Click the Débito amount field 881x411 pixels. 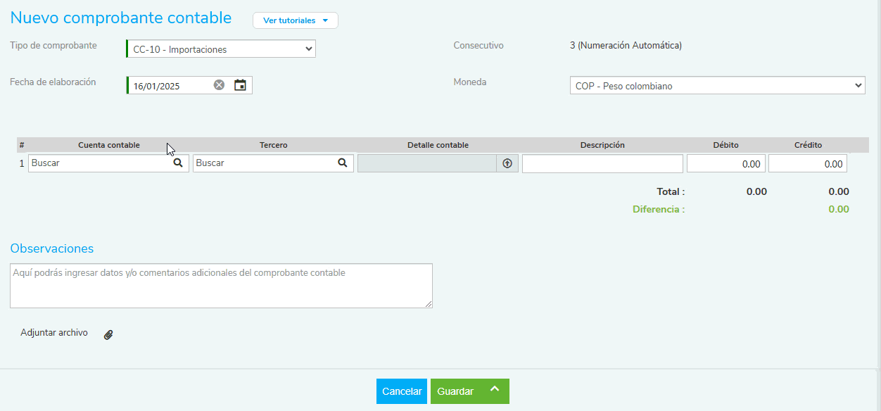click(725, 164)
